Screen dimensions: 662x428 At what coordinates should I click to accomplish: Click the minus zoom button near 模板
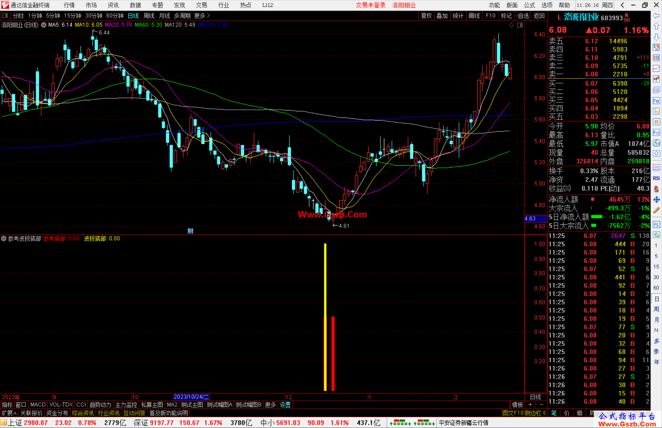coord(542,405)
